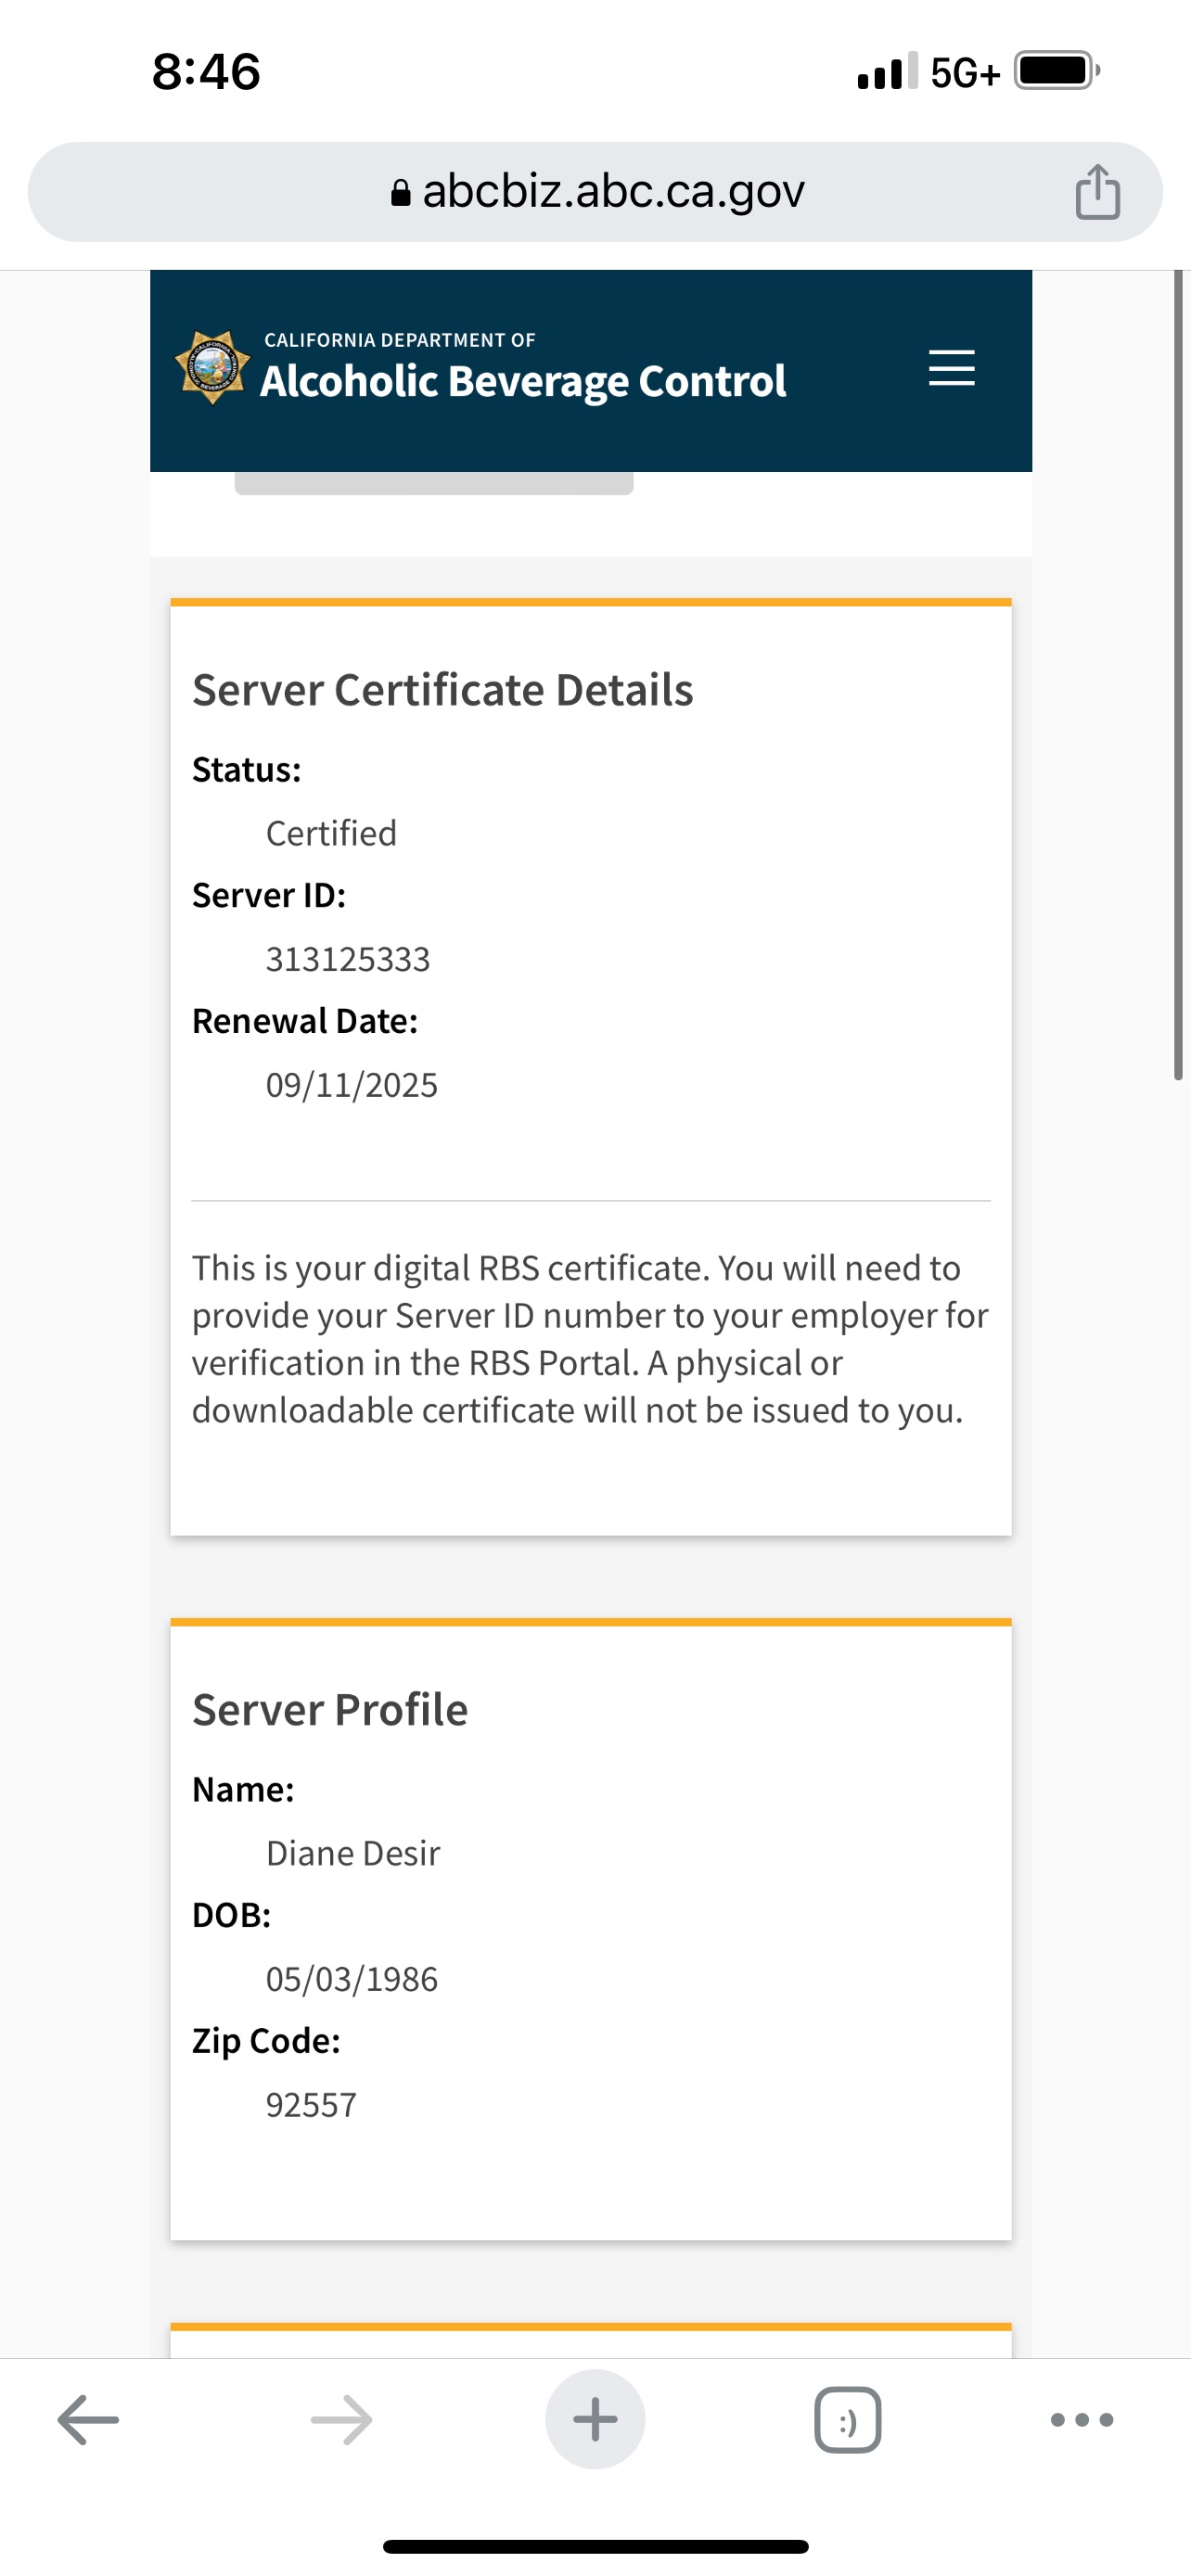Open the three-dot browser menu

(x=1081, y=2420)
